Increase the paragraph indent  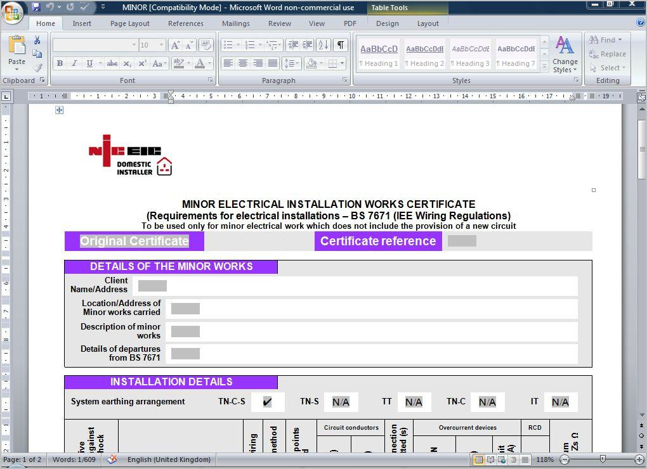coord(308,45)
